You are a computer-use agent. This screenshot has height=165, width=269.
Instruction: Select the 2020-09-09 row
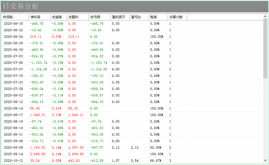coord(132,148)
